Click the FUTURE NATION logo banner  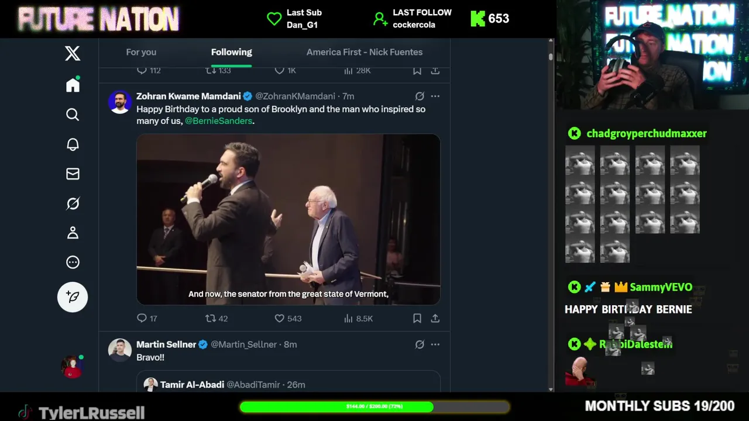[98, 19]
